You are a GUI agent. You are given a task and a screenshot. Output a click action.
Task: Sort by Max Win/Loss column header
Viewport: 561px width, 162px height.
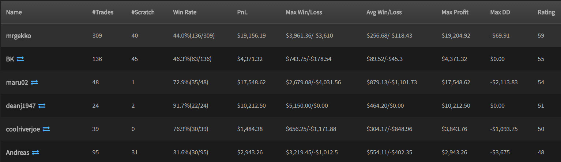[304, 12]
